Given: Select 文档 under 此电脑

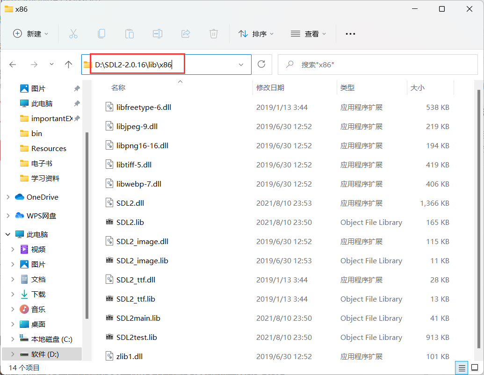Looking at the screenshot, I should (x=38, y=279).
